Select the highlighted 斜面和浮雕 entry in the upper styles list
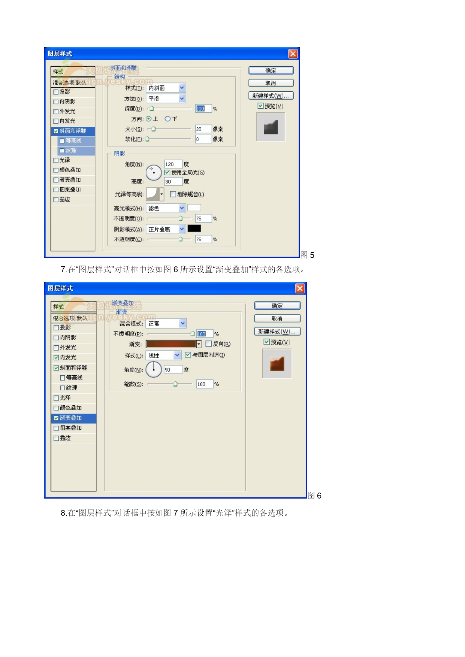This screenshot has height=657, width=465. click(73, 131)
